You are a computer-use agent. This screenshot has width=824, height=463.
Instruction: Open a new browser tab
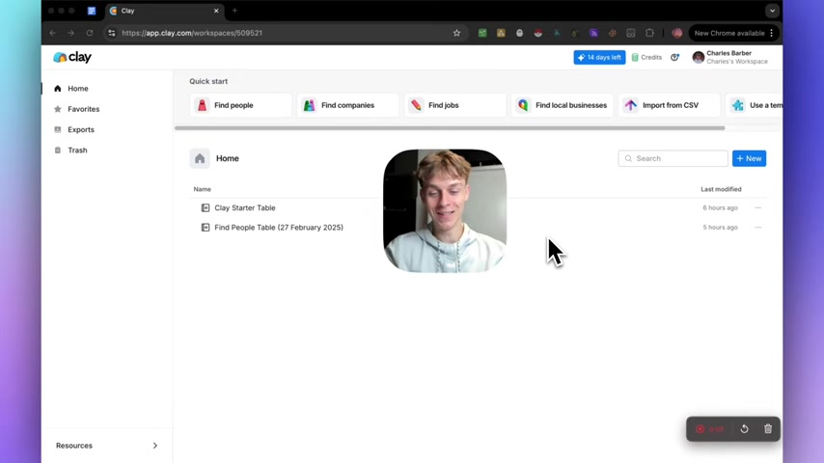click(234, 11)
